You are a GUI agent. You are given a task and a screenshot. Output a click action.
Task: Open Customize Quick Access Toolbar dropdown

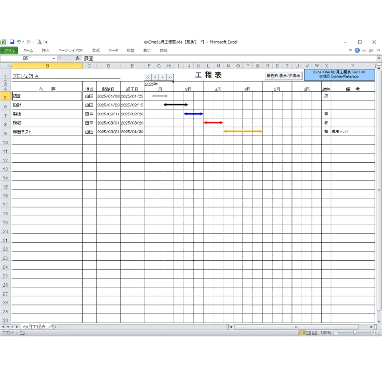46,42
